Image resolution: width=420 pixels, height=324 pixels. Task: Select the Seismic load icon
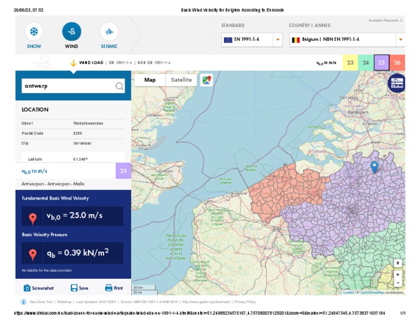coord(109,32)
